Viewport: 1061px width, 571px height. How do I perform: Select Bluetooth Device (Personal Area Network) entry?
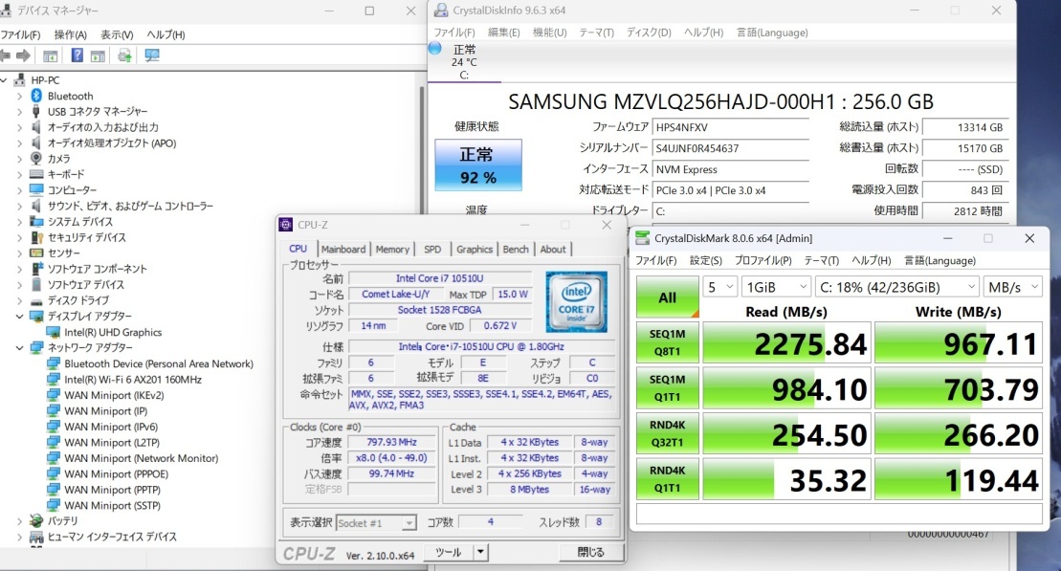tap(159, 364)
